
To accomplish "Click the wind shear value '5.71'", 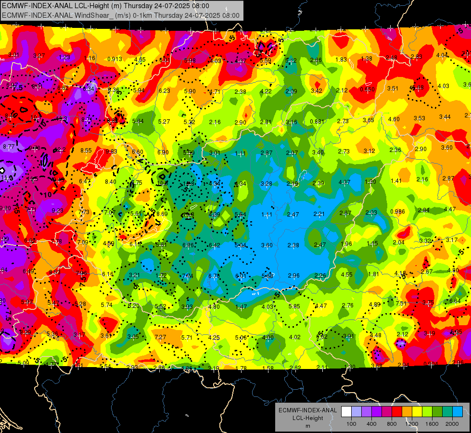I will pyautogui.click(x=187, y=338).
